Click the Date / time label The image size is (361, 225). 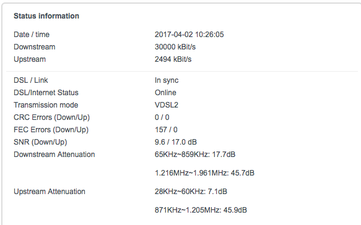(x=32, y=35)
